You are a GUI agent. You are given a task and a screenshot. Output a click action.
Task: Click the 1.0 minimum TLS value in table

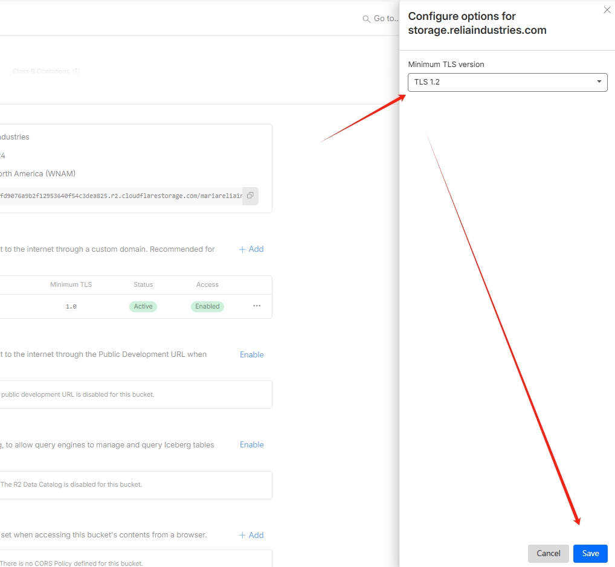click(x=71, y=307)
